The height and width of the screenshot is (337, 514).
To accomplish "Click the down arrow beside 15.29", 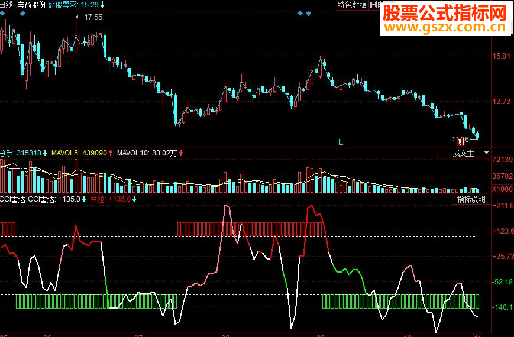I will point(102,5).
